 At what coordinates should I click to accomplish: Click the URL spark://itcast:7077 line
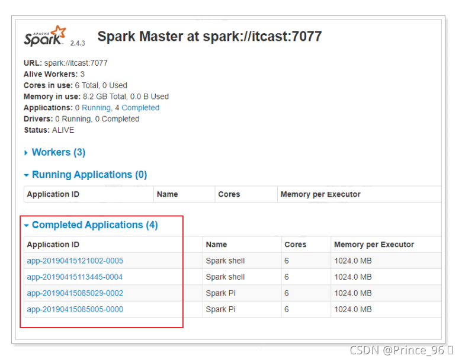click(x=66, y=63)
